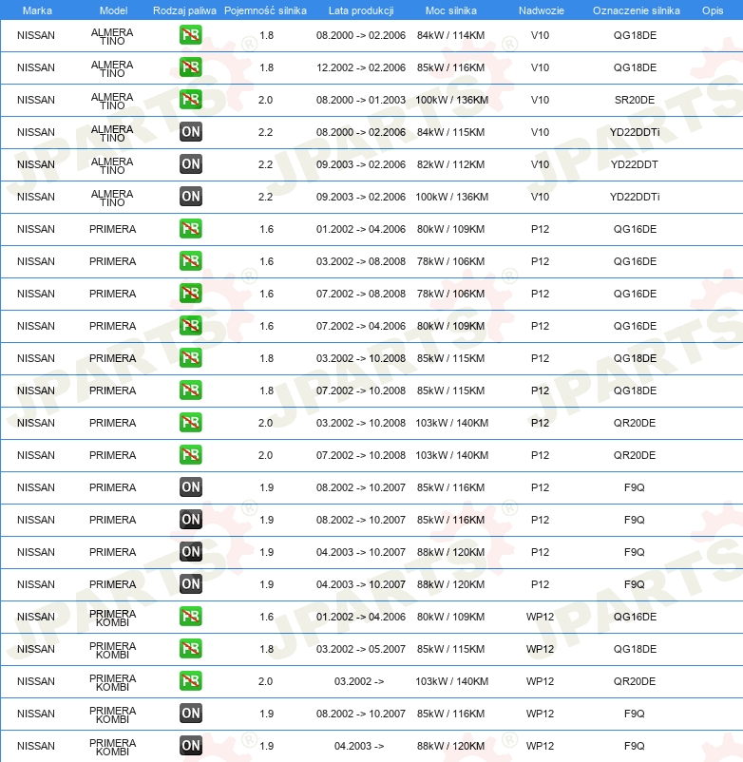Click the Moc silnika column header
Viewport: 743px width, 762px height.
(451, 10)
